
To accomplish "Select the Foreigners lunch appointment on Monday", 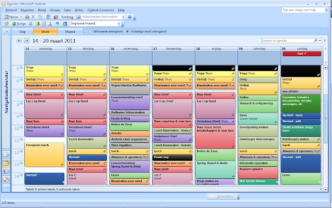I will click(x=45, y=155).
